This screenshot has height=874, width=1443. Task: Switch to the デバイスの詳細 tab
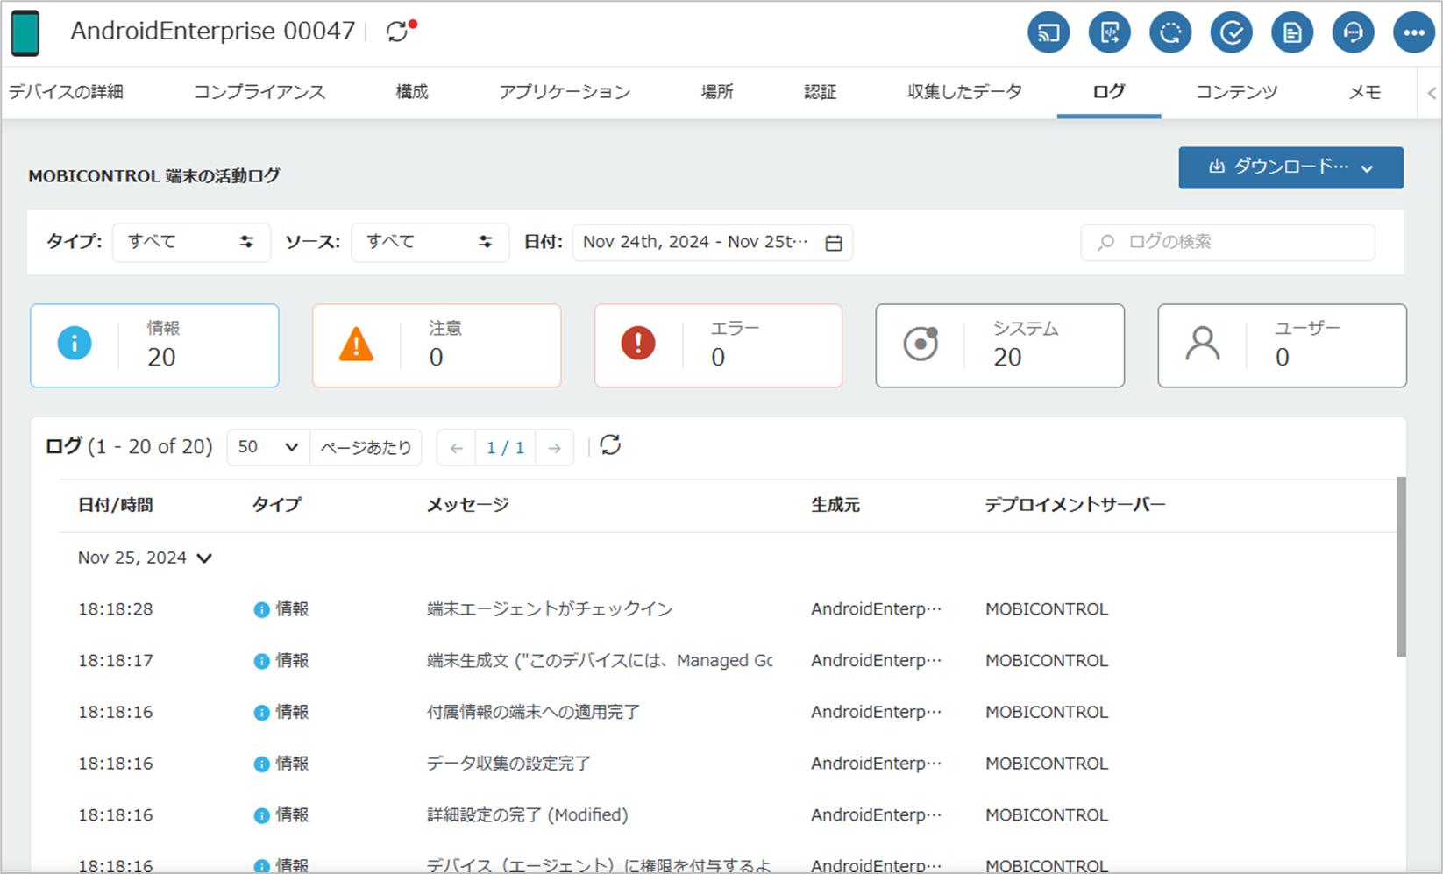pyautogui.click(x=66, y=92)
